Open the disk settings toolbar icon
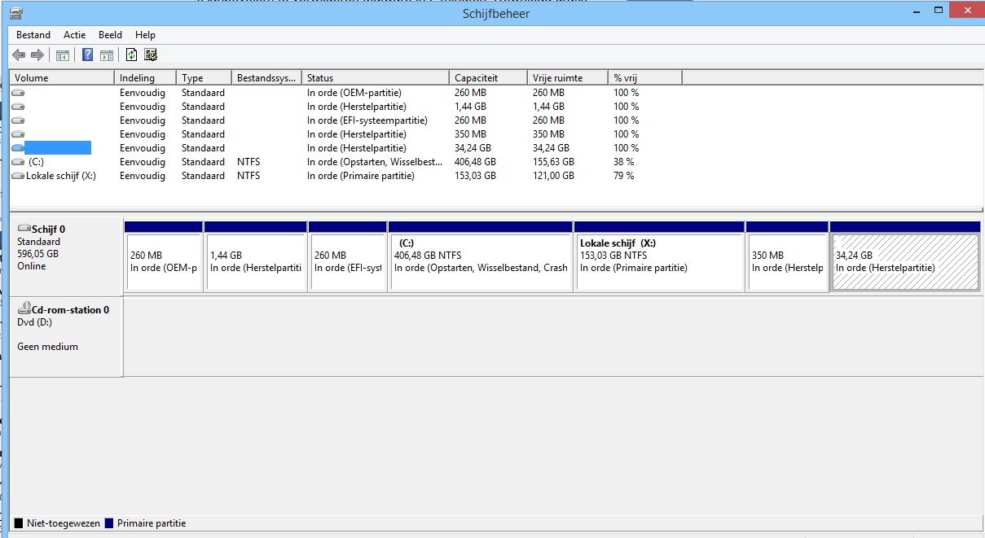 [151, 55]
